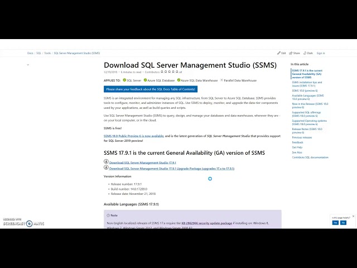Click the first contributor avatar icon
357x268 pixels.
(x=162, y=72)
